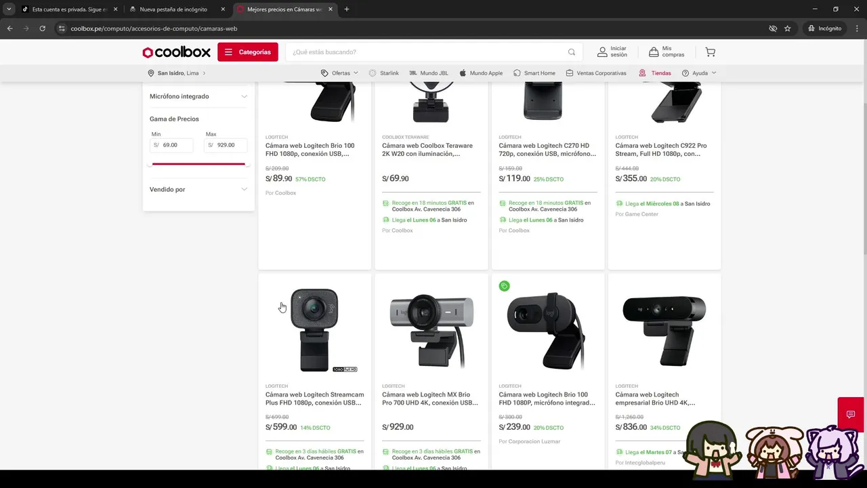Click the S/ 929.00 price text
This screenshot has width=867, height=488.
398,428
